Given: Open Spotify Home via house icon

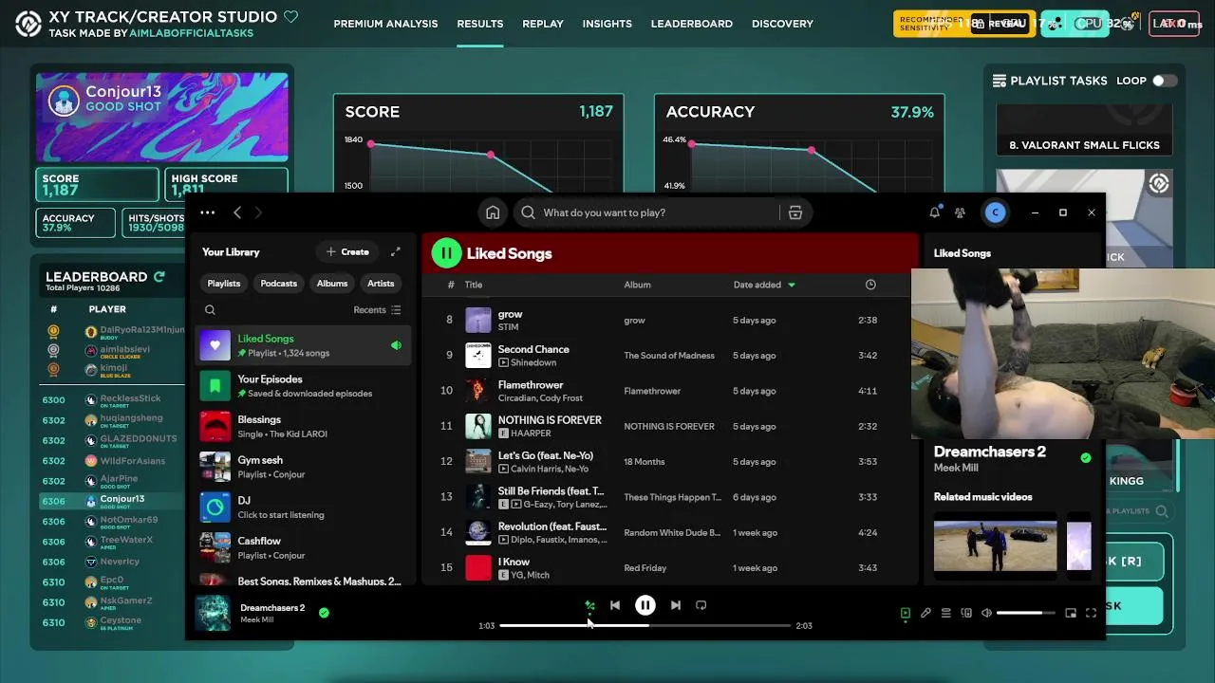Looking at the screenshot, I should point(493,212).
